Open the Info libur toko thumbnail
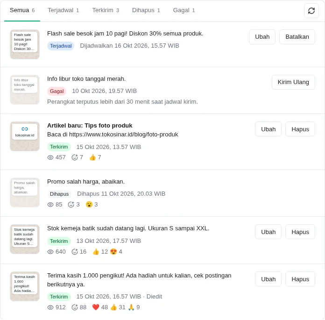This screenshot has height=320, width=325. tap(25, 90)
